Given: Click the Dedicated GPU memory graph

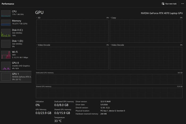Looking at the screenshot, I should pos(109,79).
